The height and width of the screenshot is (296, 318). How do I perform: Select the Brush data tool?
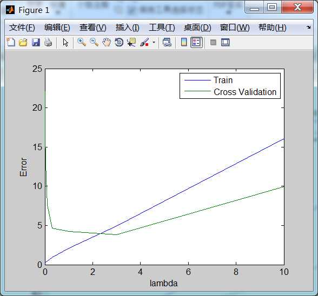[x=144, y=42]
